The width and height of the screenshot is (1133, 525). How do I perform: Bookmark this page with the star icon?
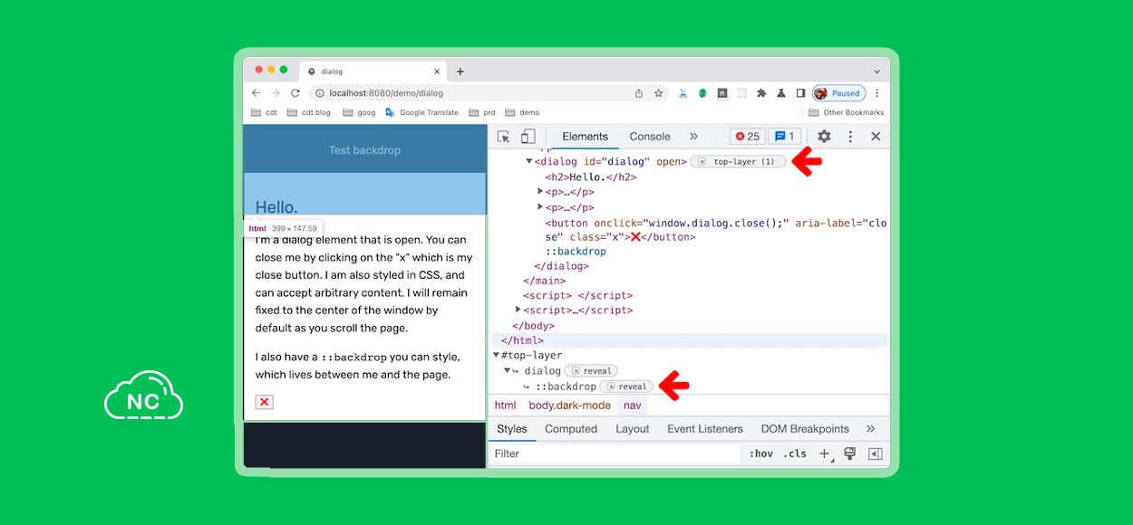click(x=659, y=93)
